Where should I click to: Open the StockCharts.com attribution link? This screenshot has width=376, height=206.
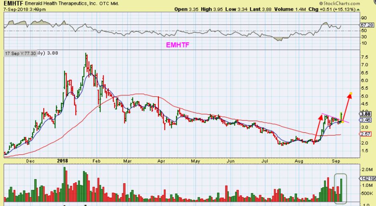click(339, 3)
